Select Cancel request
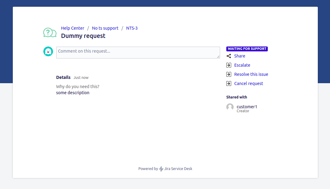The image size is (330, 189). tap(249, 83)
